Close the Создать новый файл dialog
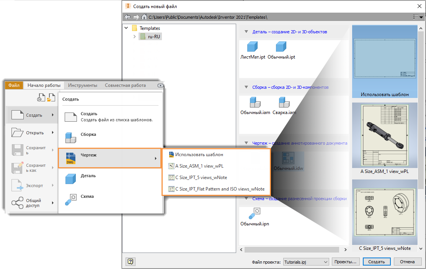 [x=419, y=6]
